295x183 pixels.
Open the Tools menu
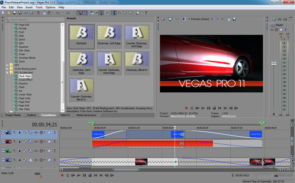click(39, 7)
